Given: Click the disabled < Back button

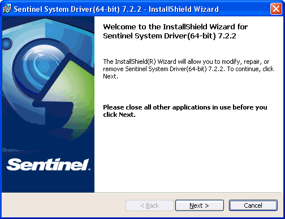Looking at the screenshot, I should tap(150, 205).
